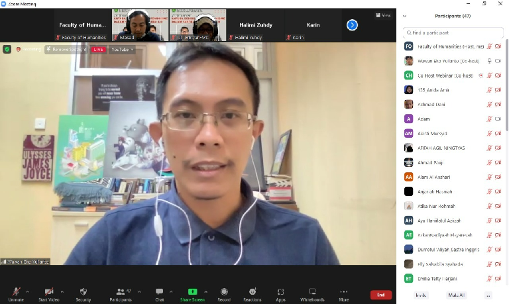This screenshot has width=509, height=304.
Task: Open the Whiteboards icon
Action: pyautogui.click(x=312, y=291)
